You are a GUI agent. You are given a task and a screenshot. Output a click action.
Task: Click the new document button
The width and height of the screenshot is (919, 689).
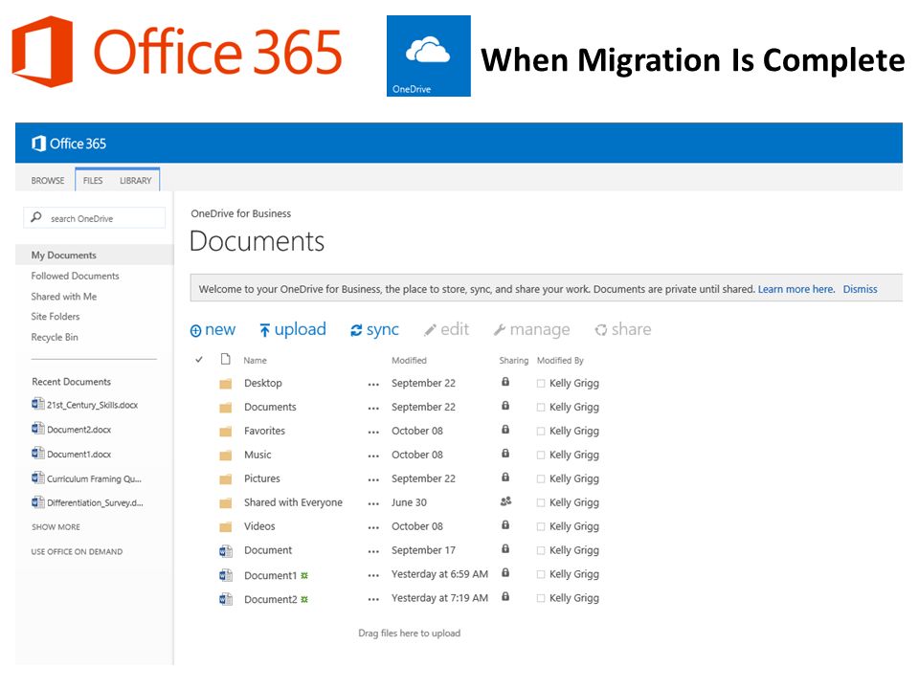(x=213, y=330)
